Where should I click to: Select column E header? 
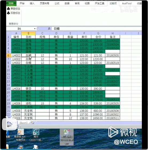(x=70, y=33)
